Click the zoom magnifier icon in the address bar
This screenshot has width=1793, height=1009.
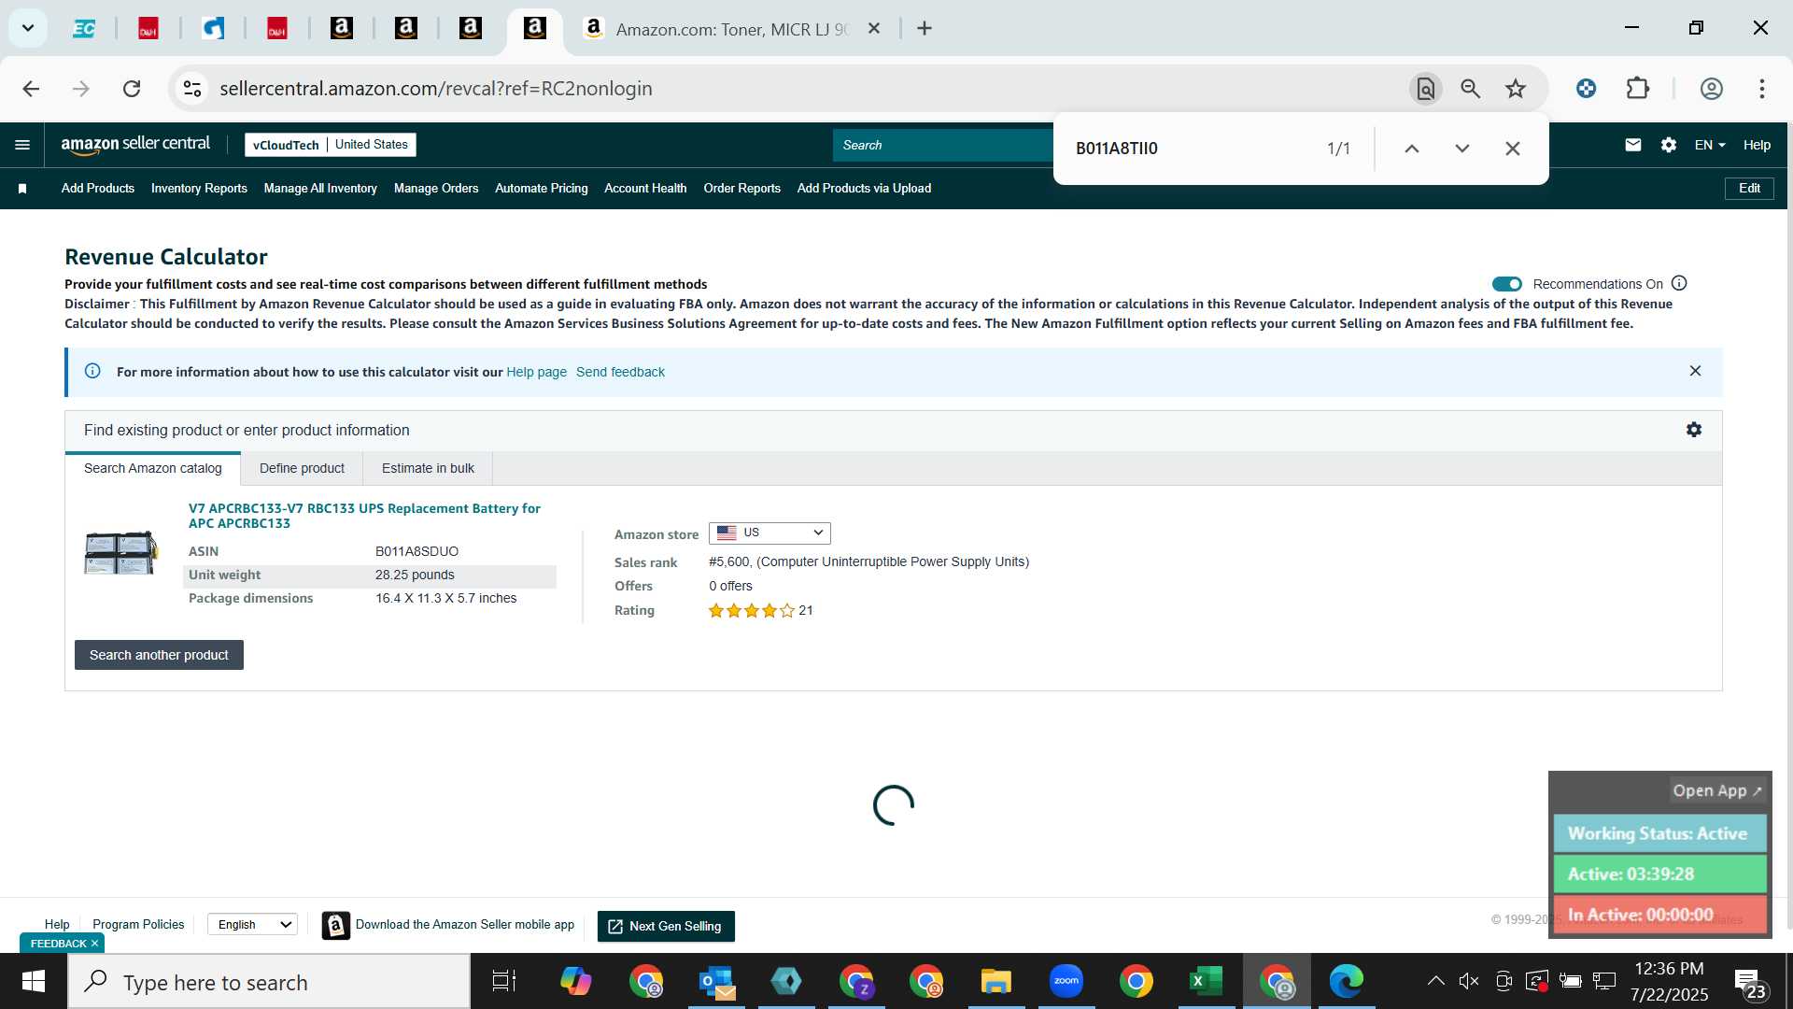point(1471,89)
